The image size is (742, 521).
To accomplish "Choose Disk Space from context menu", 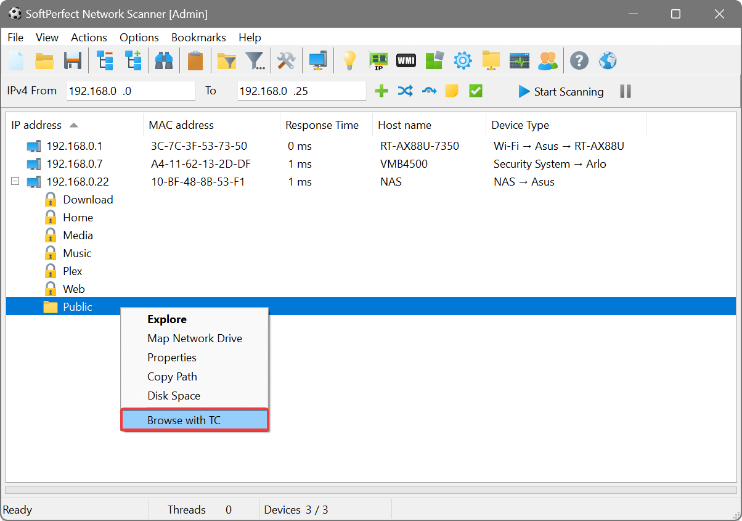I will point(195,396).
